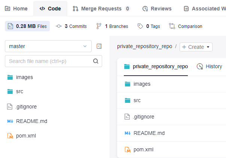Click the search magnifier icon
Image resolution: width=226 pixels, height=158 pixels.
pyautogui.click(x=96, y=61)
